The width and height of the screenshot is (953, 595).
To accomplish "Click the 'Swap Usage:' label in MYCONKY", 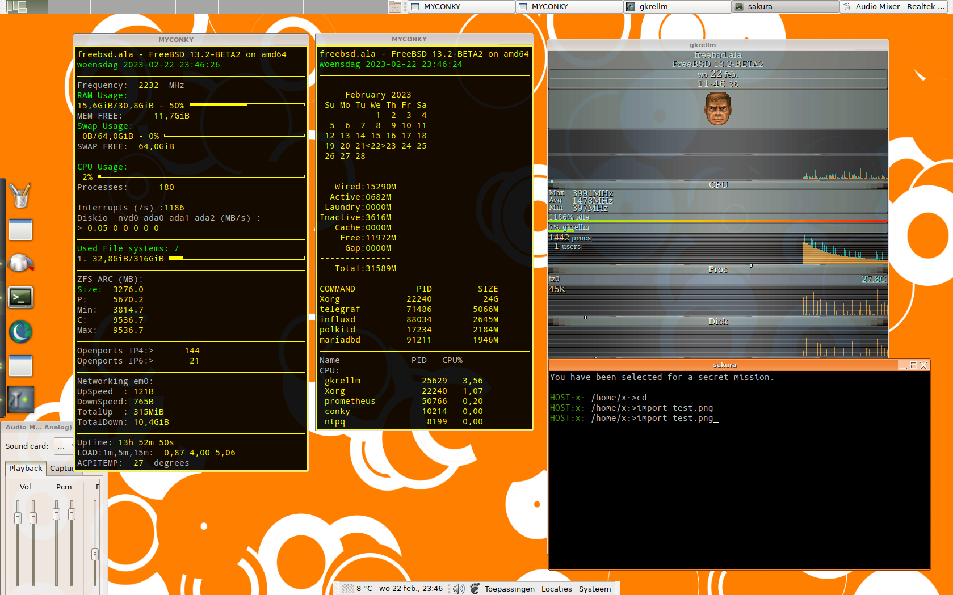I will (x=104, y=126).
